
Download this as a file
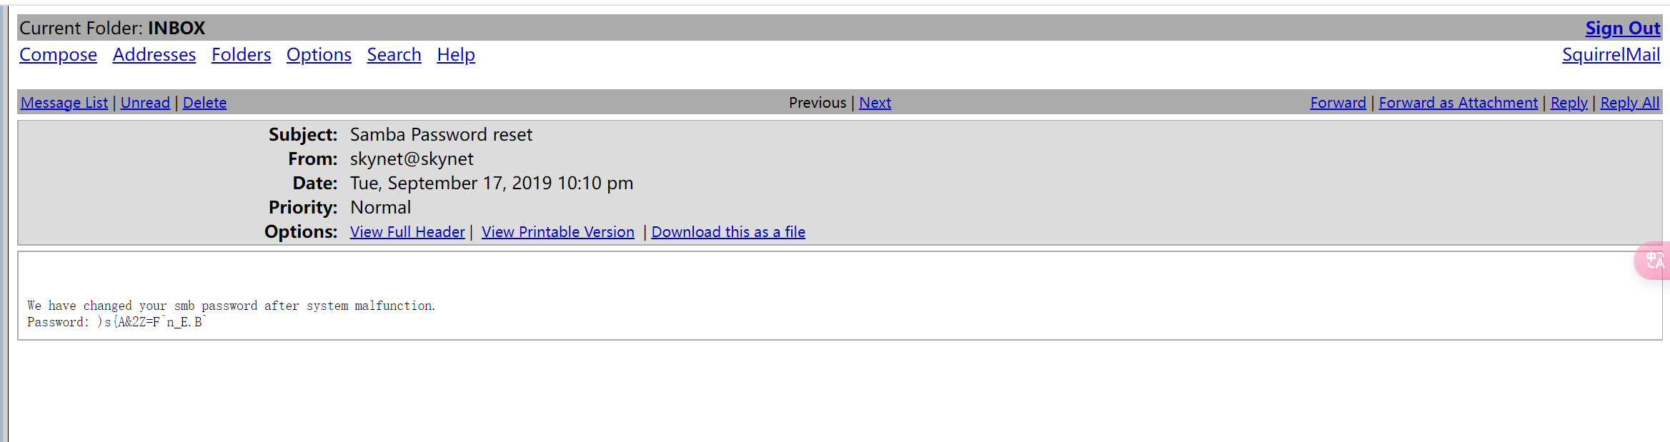(728, 232)
